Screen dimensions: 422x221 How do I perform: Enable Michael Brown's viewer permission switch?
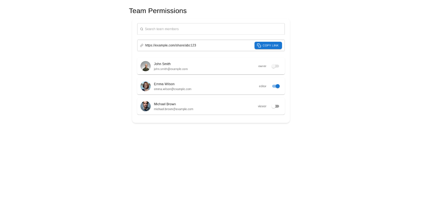click(275, 106)
